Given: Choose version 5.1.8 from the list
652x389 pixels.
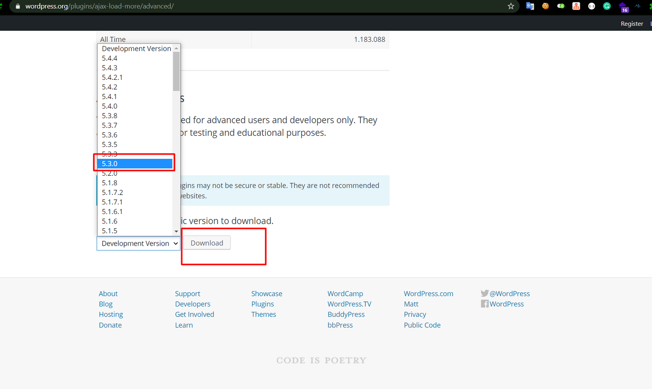Looking at the screenshot, I should click(135, 183).
